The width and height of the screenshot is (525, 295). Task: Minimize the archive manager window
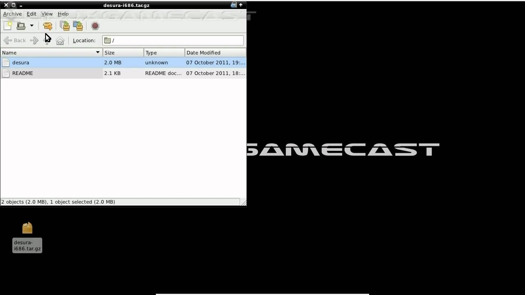click(x=21, y=5)
